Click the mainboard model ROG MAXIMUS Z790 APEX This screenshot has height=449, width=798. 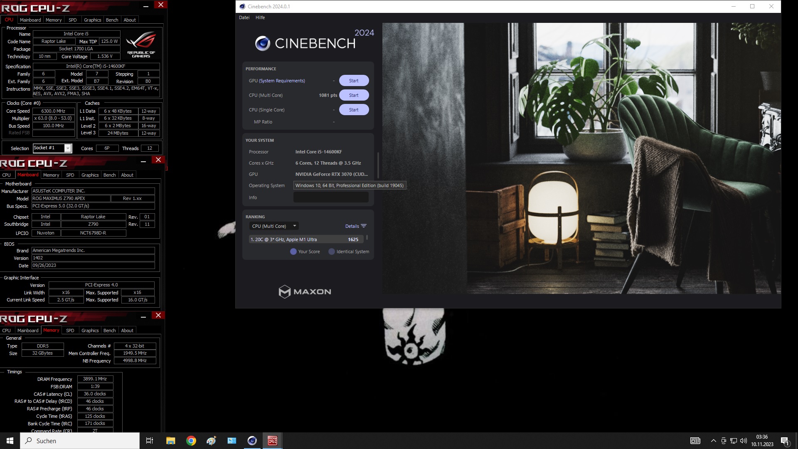coord(71,199)
